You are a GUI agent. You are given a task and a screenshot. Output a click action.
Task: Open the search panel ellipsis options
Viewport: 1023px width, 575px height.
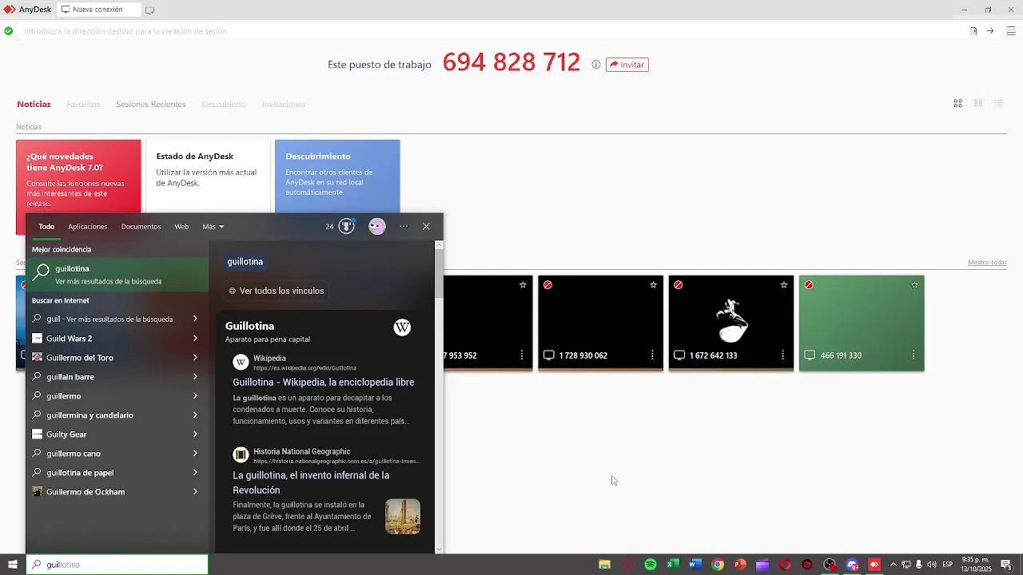pyautogui.click(x=404, y=227)
